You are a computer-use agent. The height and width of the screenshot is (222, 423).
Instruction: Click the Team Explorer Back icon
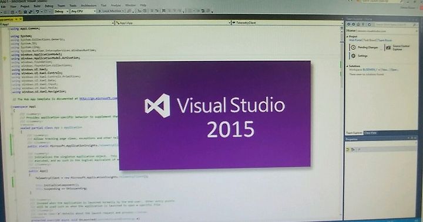pos(348,24)
